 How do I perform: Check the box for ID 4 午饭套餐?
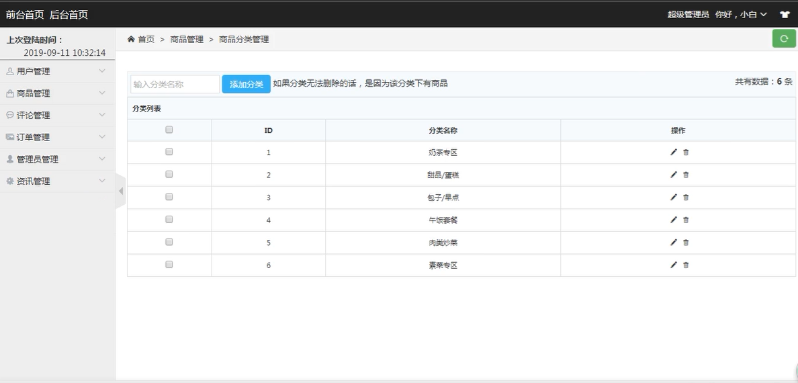pyautogui.click(x=169, y=220)
